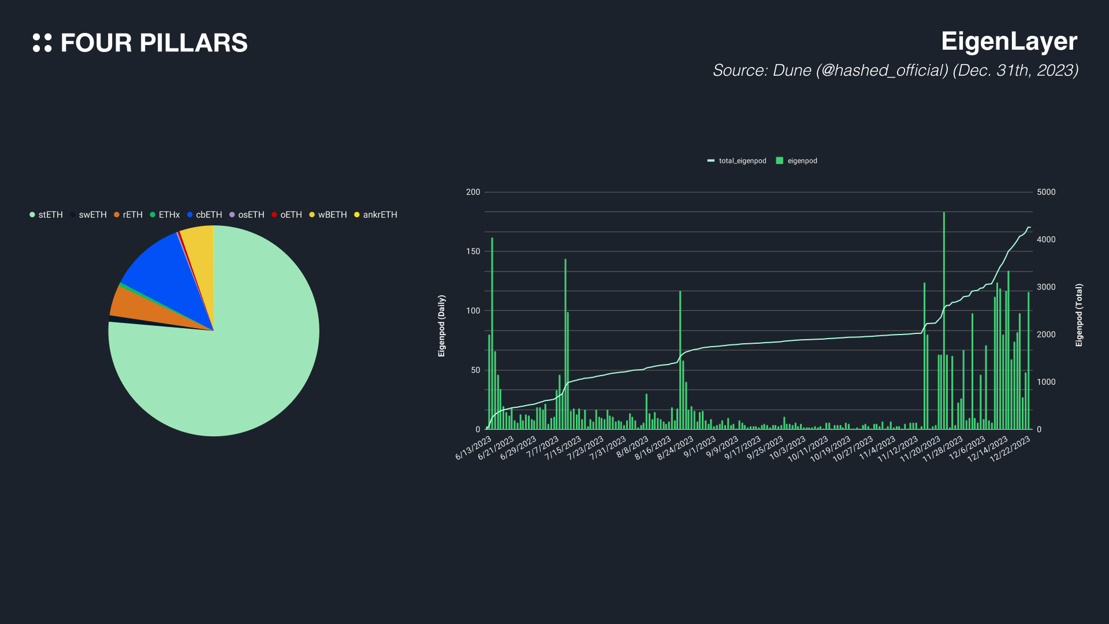Click the eigenpod green square legend
This screenshot has width=1109, height=624.
click(x=779, y=161)
